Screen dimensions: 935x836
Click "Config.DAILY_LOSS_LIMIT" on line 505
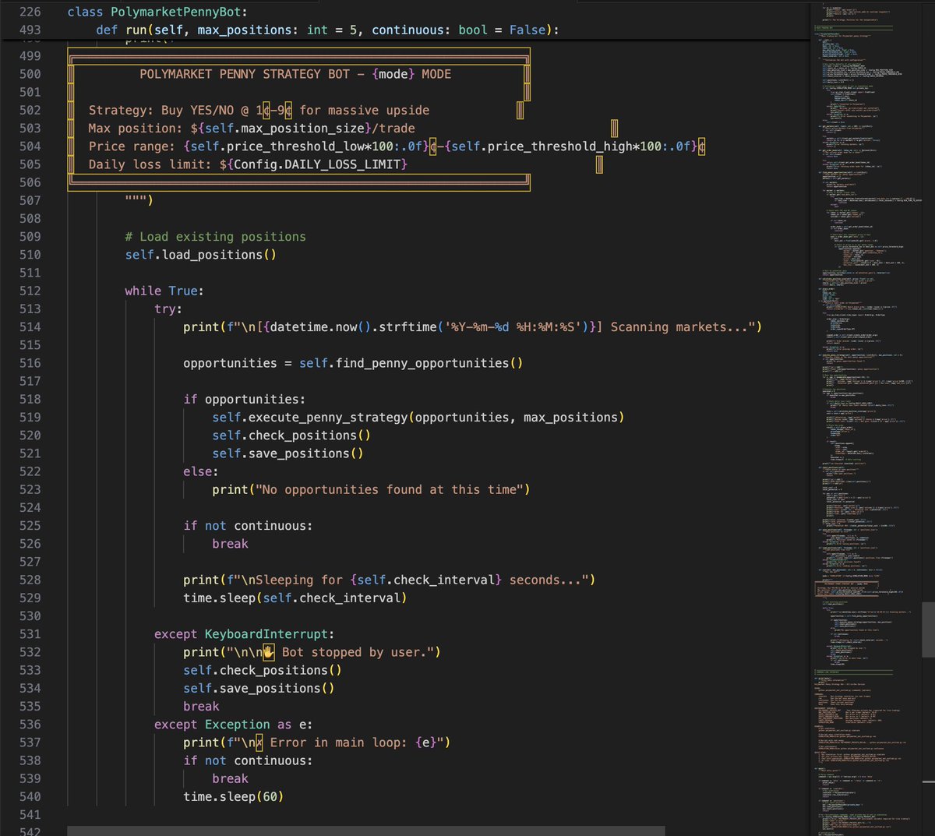point(317,164)
